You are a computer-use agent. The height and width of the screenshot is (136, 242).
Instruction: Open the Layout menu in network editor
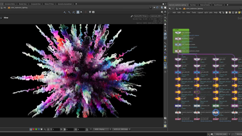point(200,12)
